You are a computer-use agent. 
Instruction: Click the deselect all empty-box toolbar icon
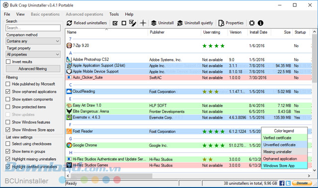(124, 23)
